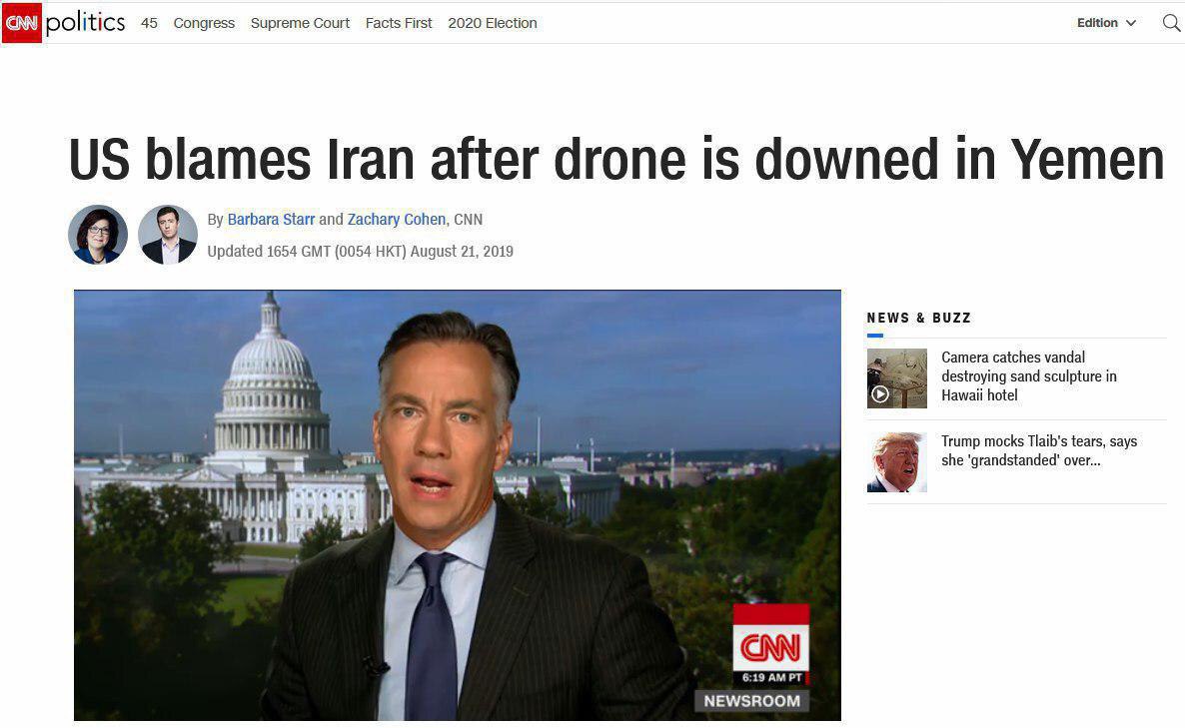Click Zachary Cohen's author avatar

(167, 234)
